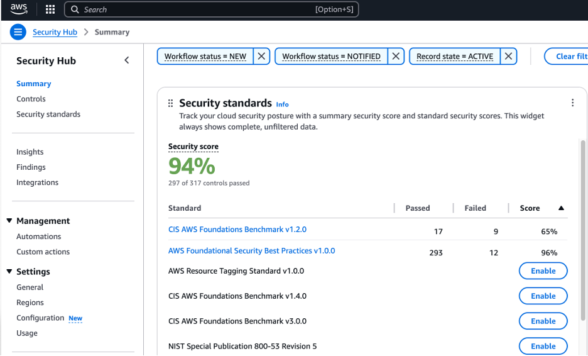The width and height of the screenshot is (588, 356).
Task: Sort by Failed column header
Action: point(475,208)
